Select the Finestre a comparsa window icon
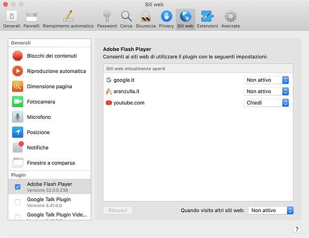The height and width of the screenshot is (238, 309). pyautogui.click(x=18, y=162)
